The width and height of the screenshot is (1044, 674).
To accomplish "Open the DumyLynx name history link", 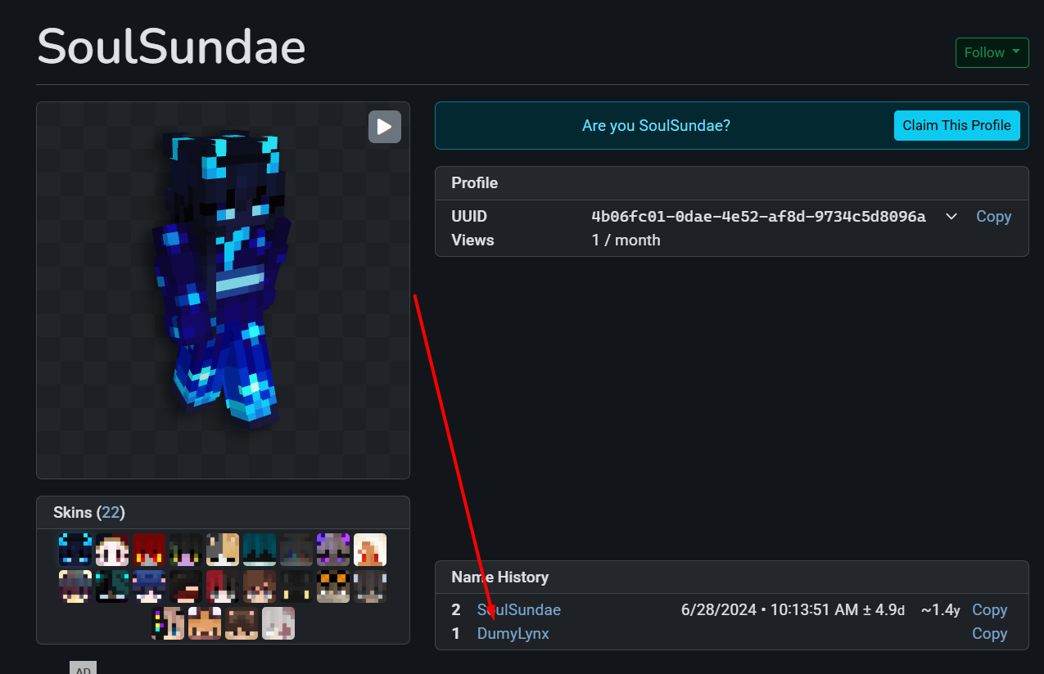I will pyautogui.click(x=513, y=634).
